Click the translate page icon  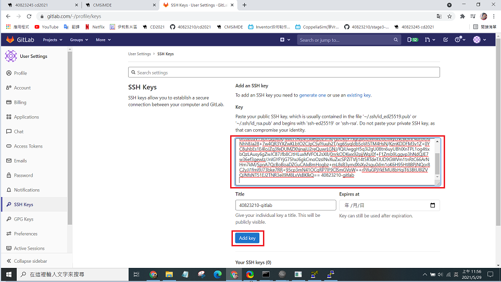(x=439, y=16)
